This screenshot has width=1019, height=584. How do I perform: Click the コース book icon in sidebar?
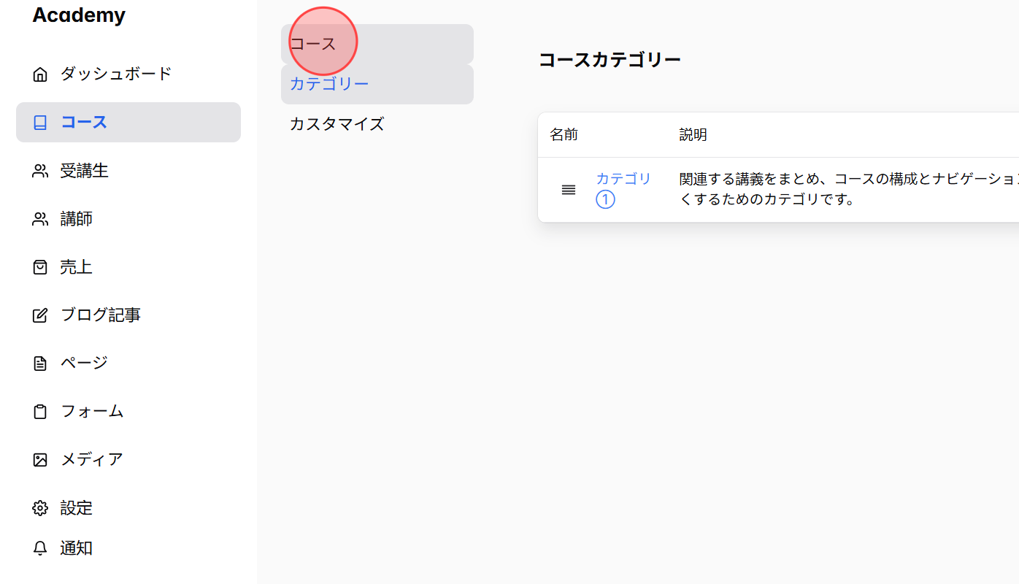[x=40, y=122]
